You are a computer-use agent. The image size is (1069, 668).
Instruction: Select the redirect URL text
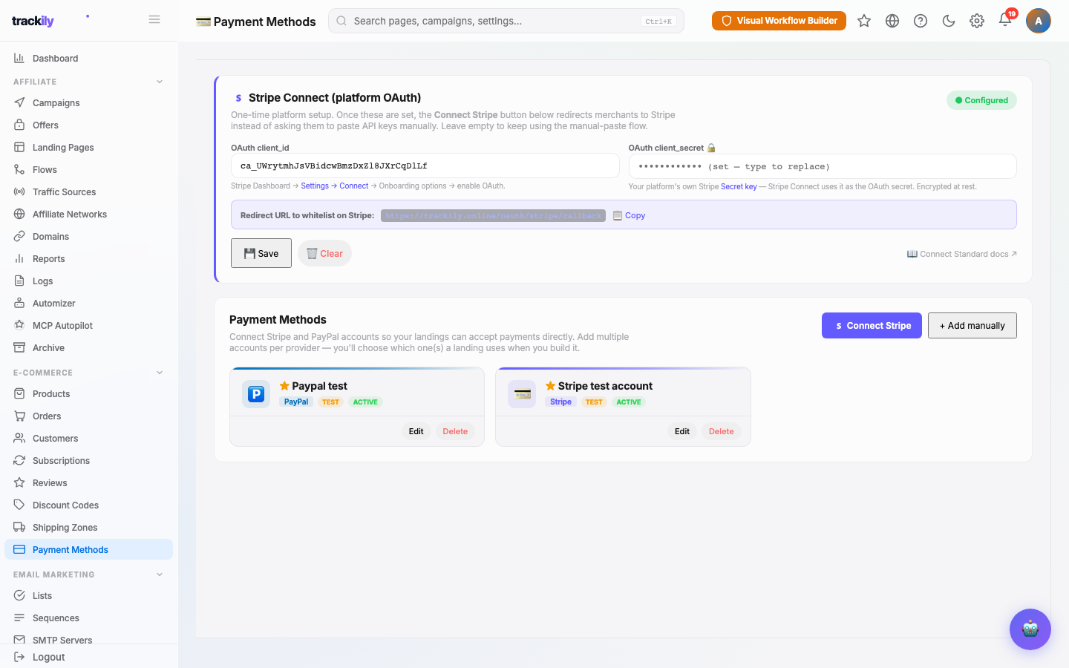493,215
